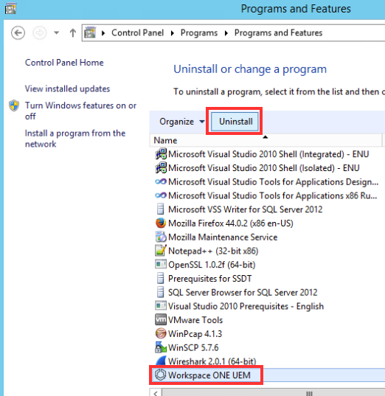Click the OpenSSL installer icon
Image resolution: width=385 pixels, height=396 pixels.
pyautogui.click(x=161, y=264)
